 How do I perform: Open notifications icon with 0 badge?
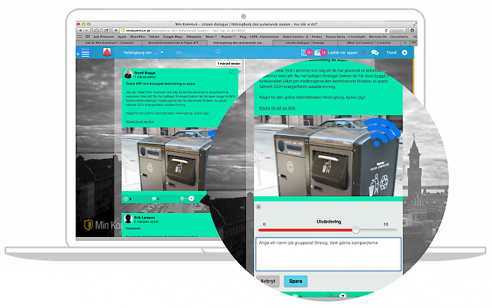click(306, 52)
